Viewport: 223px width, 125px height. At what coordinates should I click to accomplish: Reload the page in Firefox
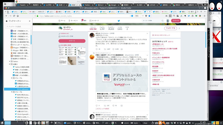14,16
